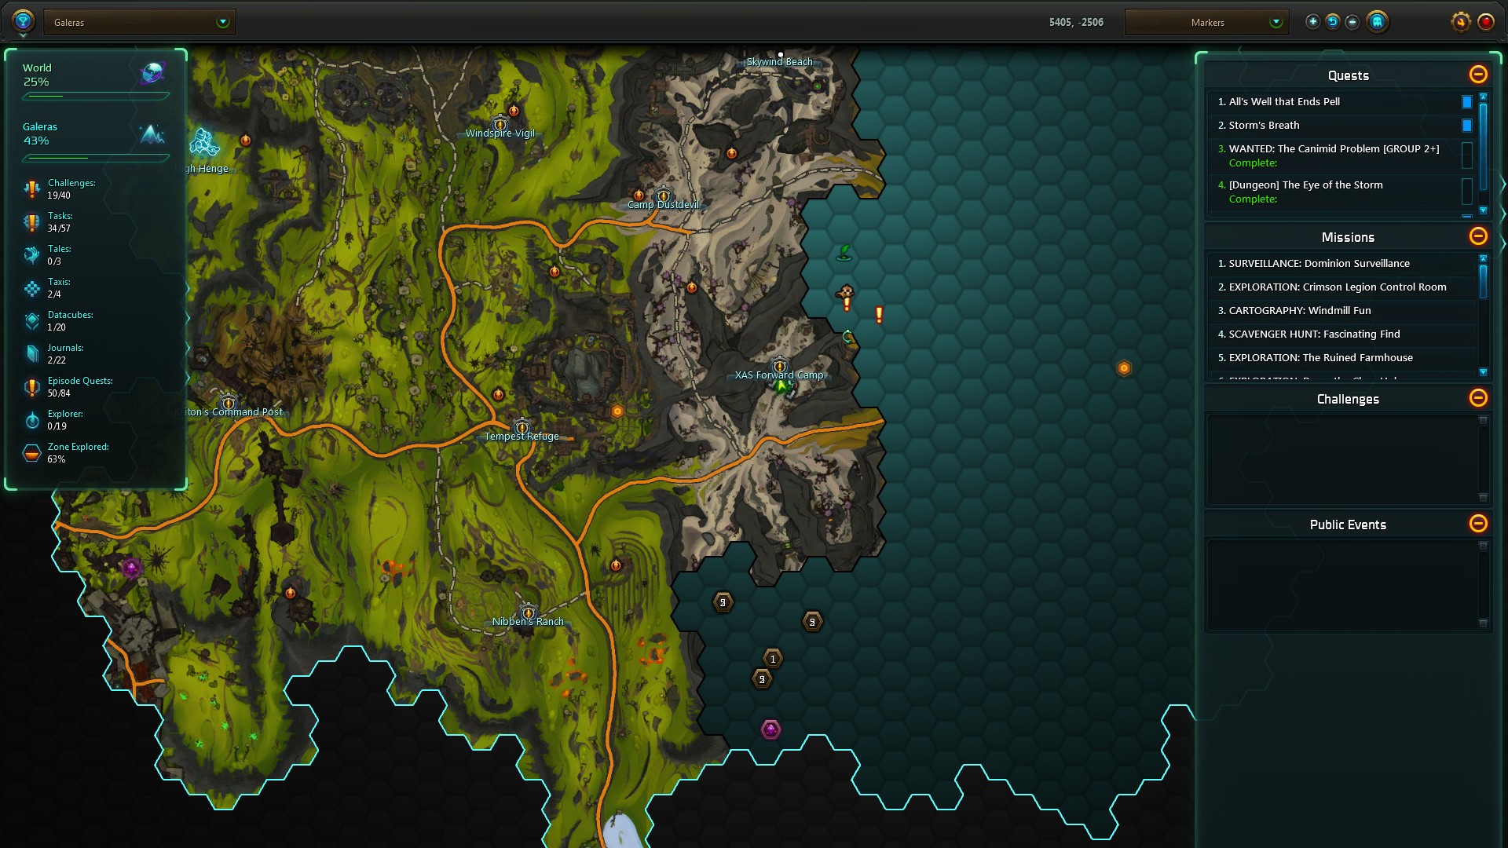Click the green plant marker east of coast
This screenshot has width=1508, height=848.
click(x=844, y=253)
